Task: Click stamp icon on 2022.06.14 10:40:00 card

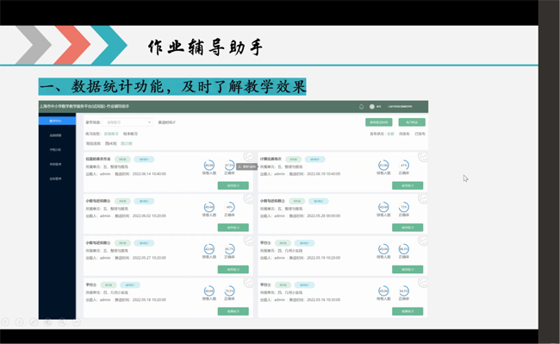Action: click(249, 156)
